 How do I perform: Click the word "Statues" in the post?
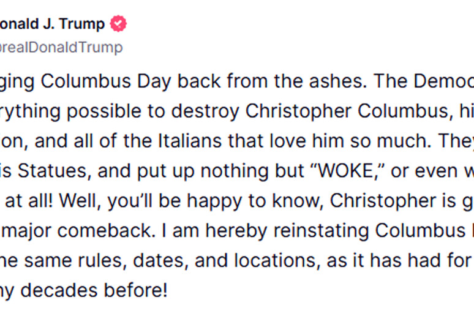point(55,171)
